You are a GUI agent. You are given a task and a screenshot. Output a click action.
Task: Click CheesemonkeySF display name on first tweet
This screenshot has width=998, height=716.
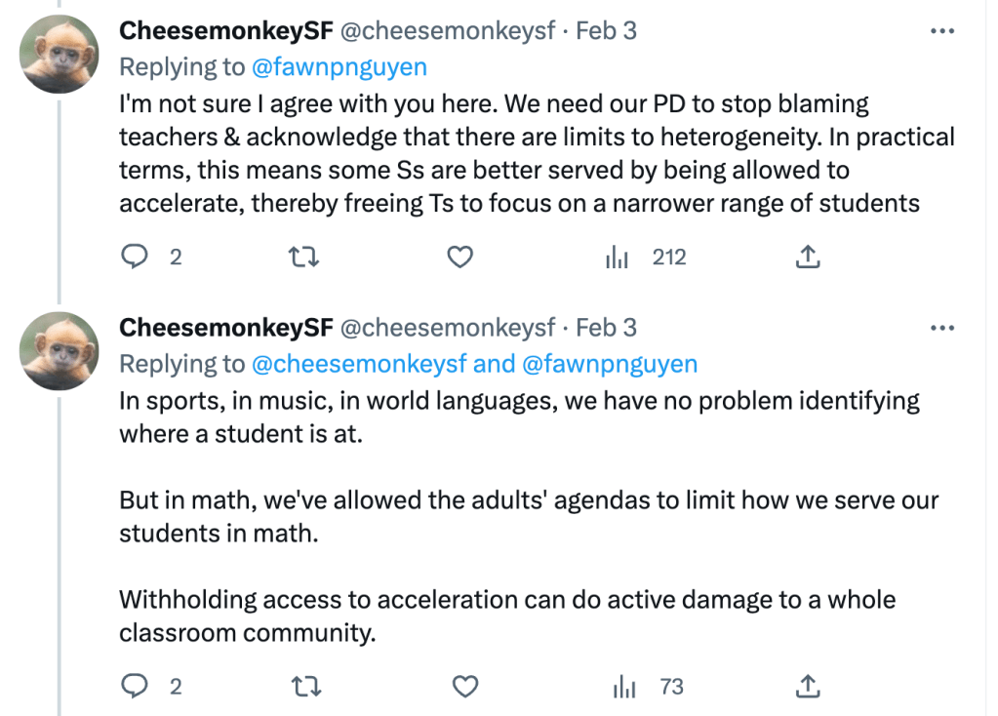click(x=225, y=31)
